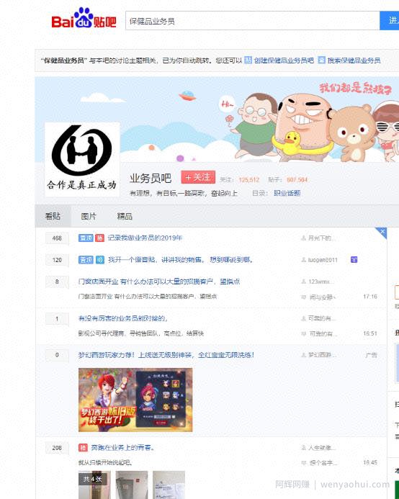This screenshot has width=399, height=499.
Task: Open second photo thumbnail in 奔跑 post
Action: click(132, 485)
